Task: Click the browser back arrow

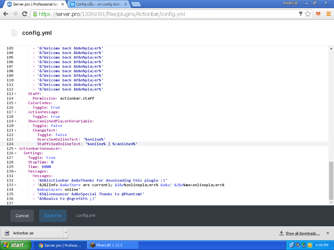Action: click(6, 14)
